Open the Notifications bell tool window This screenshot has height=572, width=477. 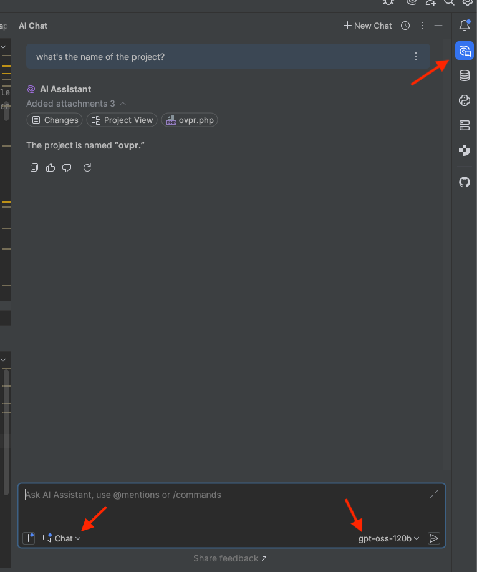464,26
